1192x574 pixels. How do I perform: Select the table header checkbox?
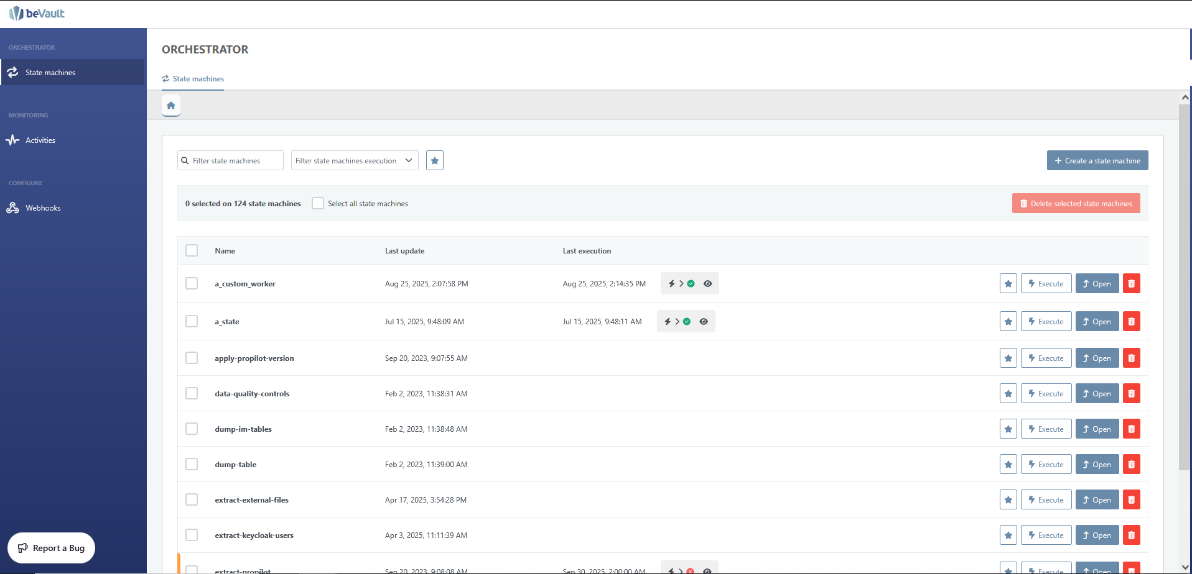pyautogui.click(x=192, y=251)
